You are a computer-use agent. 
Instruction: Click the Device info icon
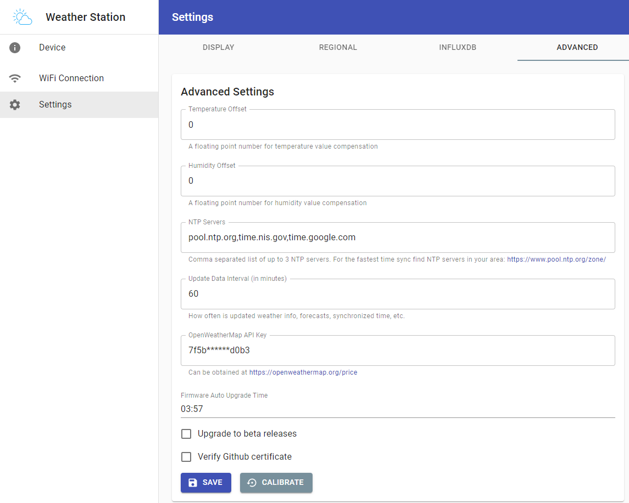15,48
